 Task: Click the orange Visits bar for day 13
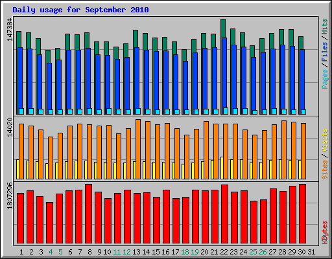coord(138,149)
